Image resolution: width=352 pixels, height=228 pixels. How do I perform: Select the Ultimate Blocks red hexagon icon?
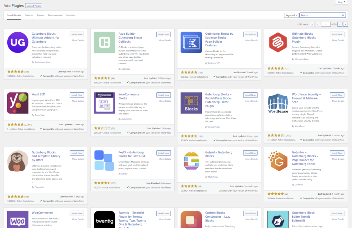[278, 42]
